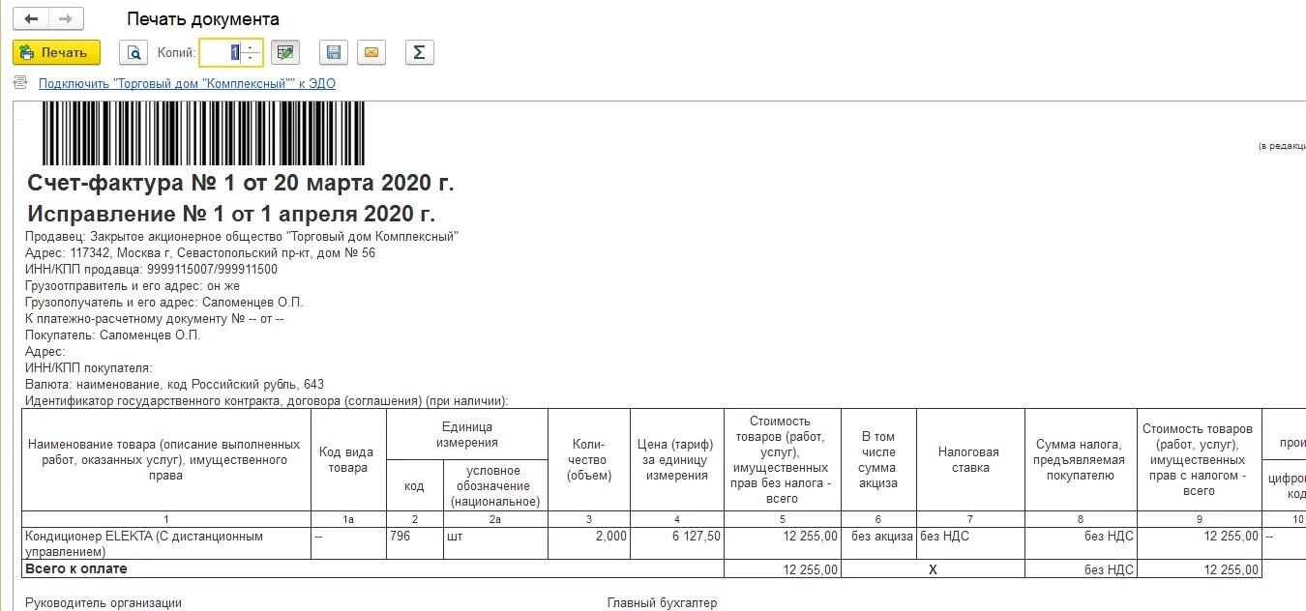The width and height of the screenshot is (1306, 611).
Task: Select quantity cell 2,000
Action: [589, 542]
